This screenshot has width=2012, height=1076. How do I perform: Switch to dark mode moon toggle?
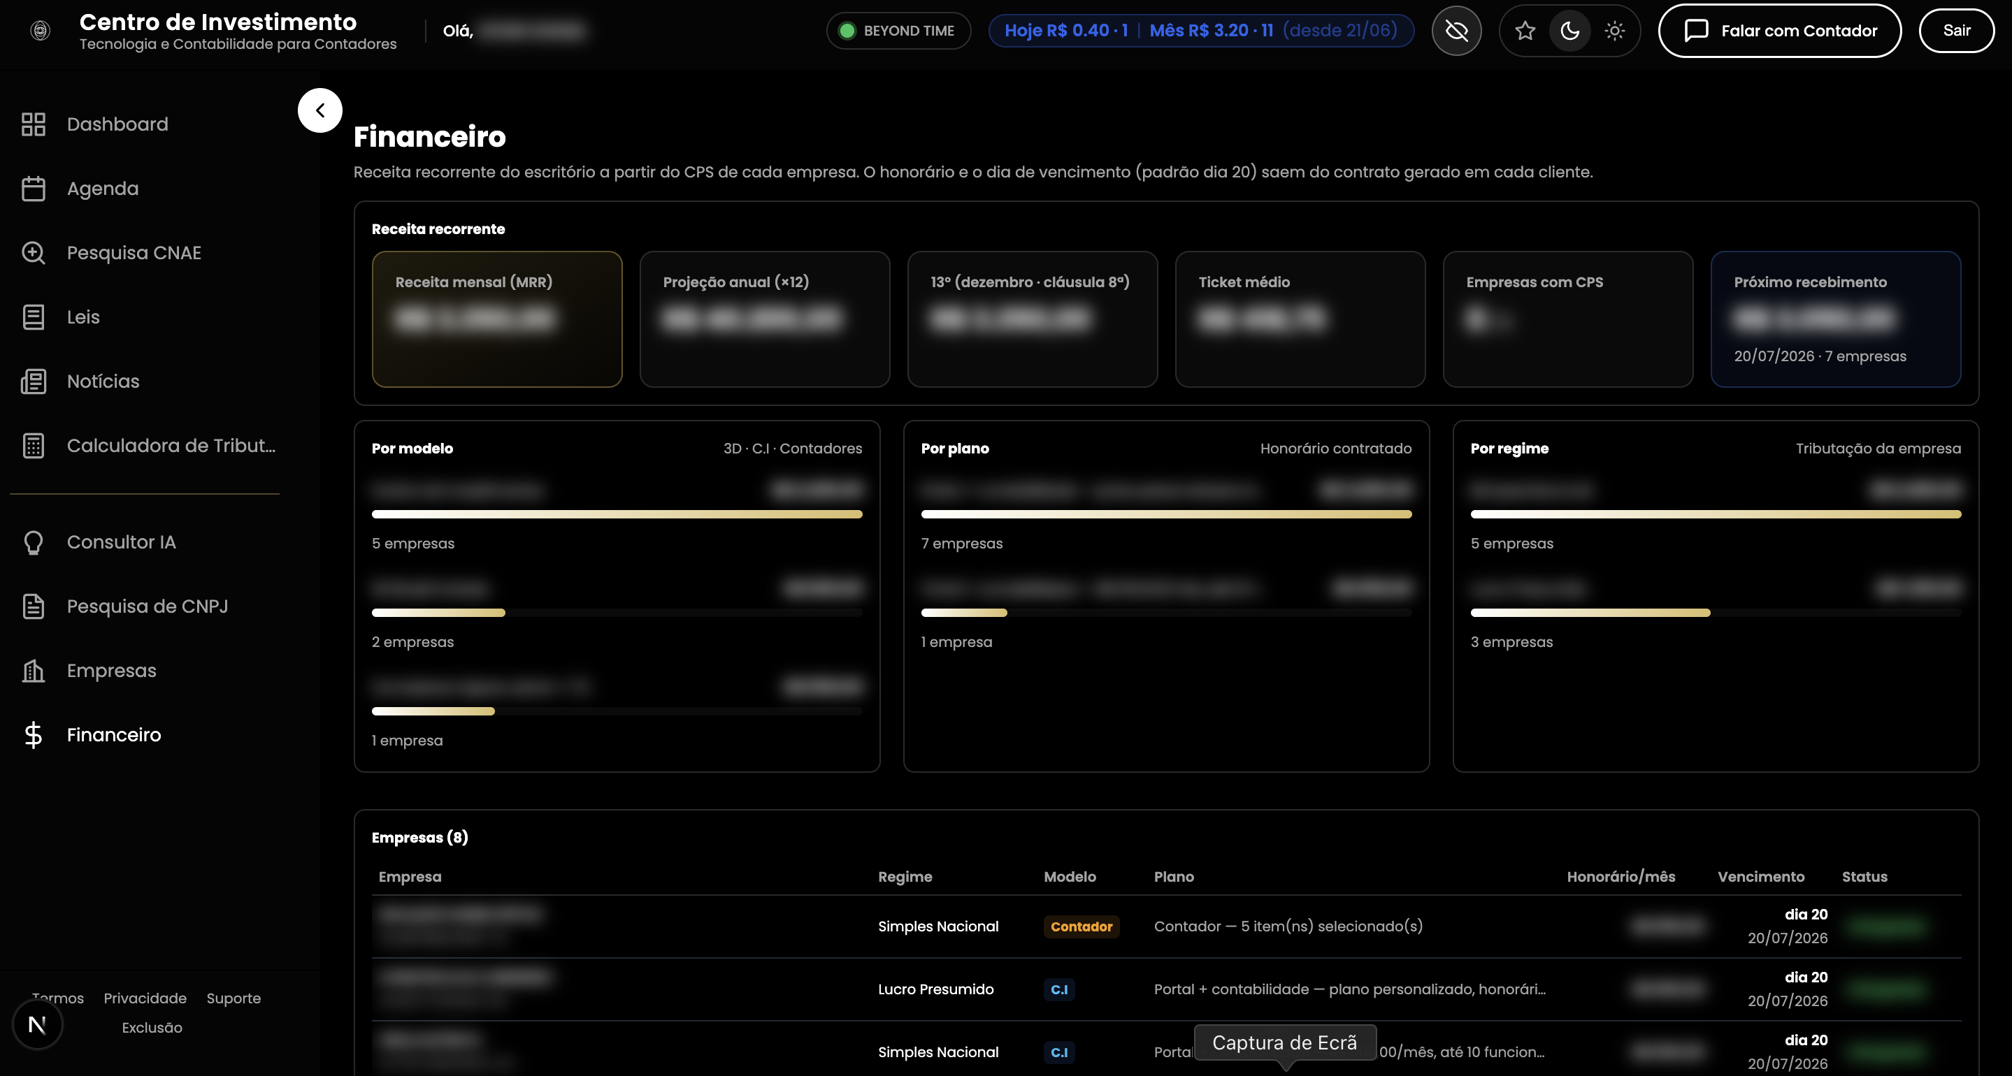click(x=1570, y=31)
